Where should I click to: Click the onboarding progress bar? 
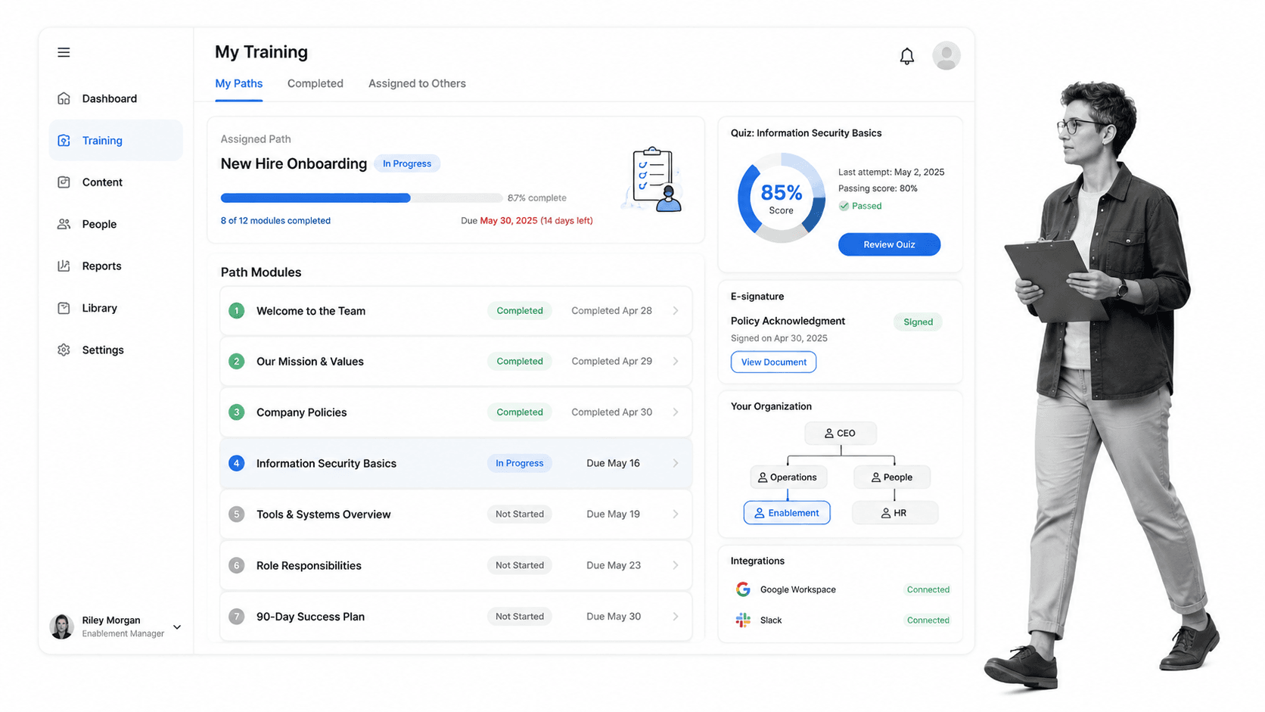362,198
